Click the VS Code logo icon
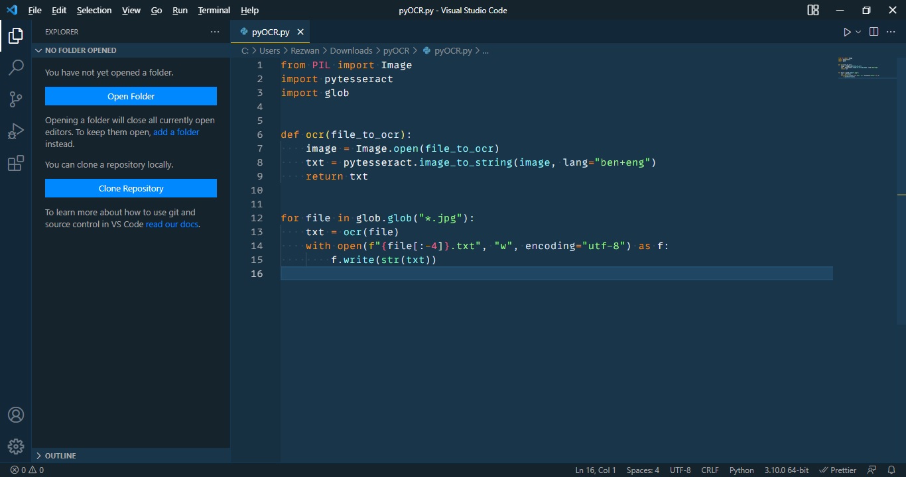The height and width of the screenshot is (477, 906). pyautogui.click(x=11, y=10)
